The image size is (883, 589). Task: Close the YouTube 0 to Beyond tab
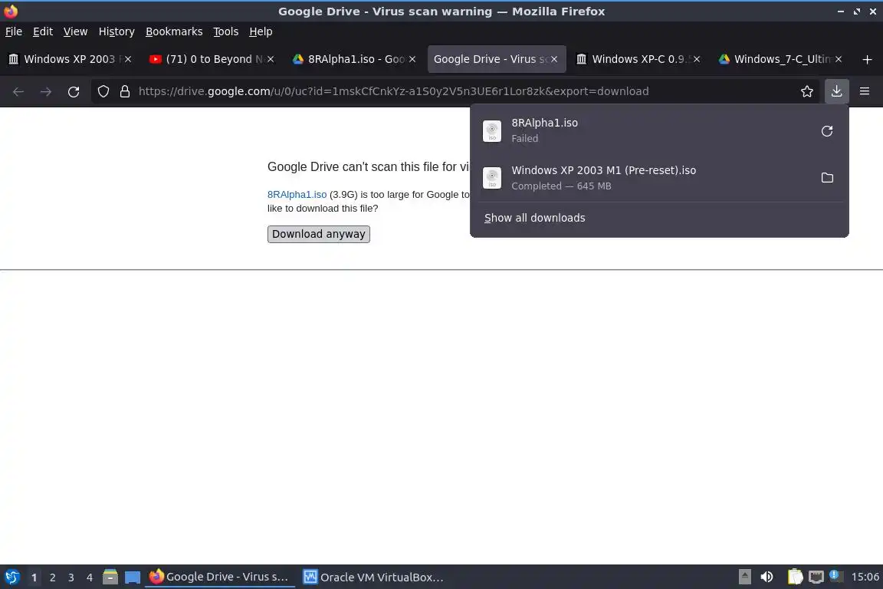[271, 59]
